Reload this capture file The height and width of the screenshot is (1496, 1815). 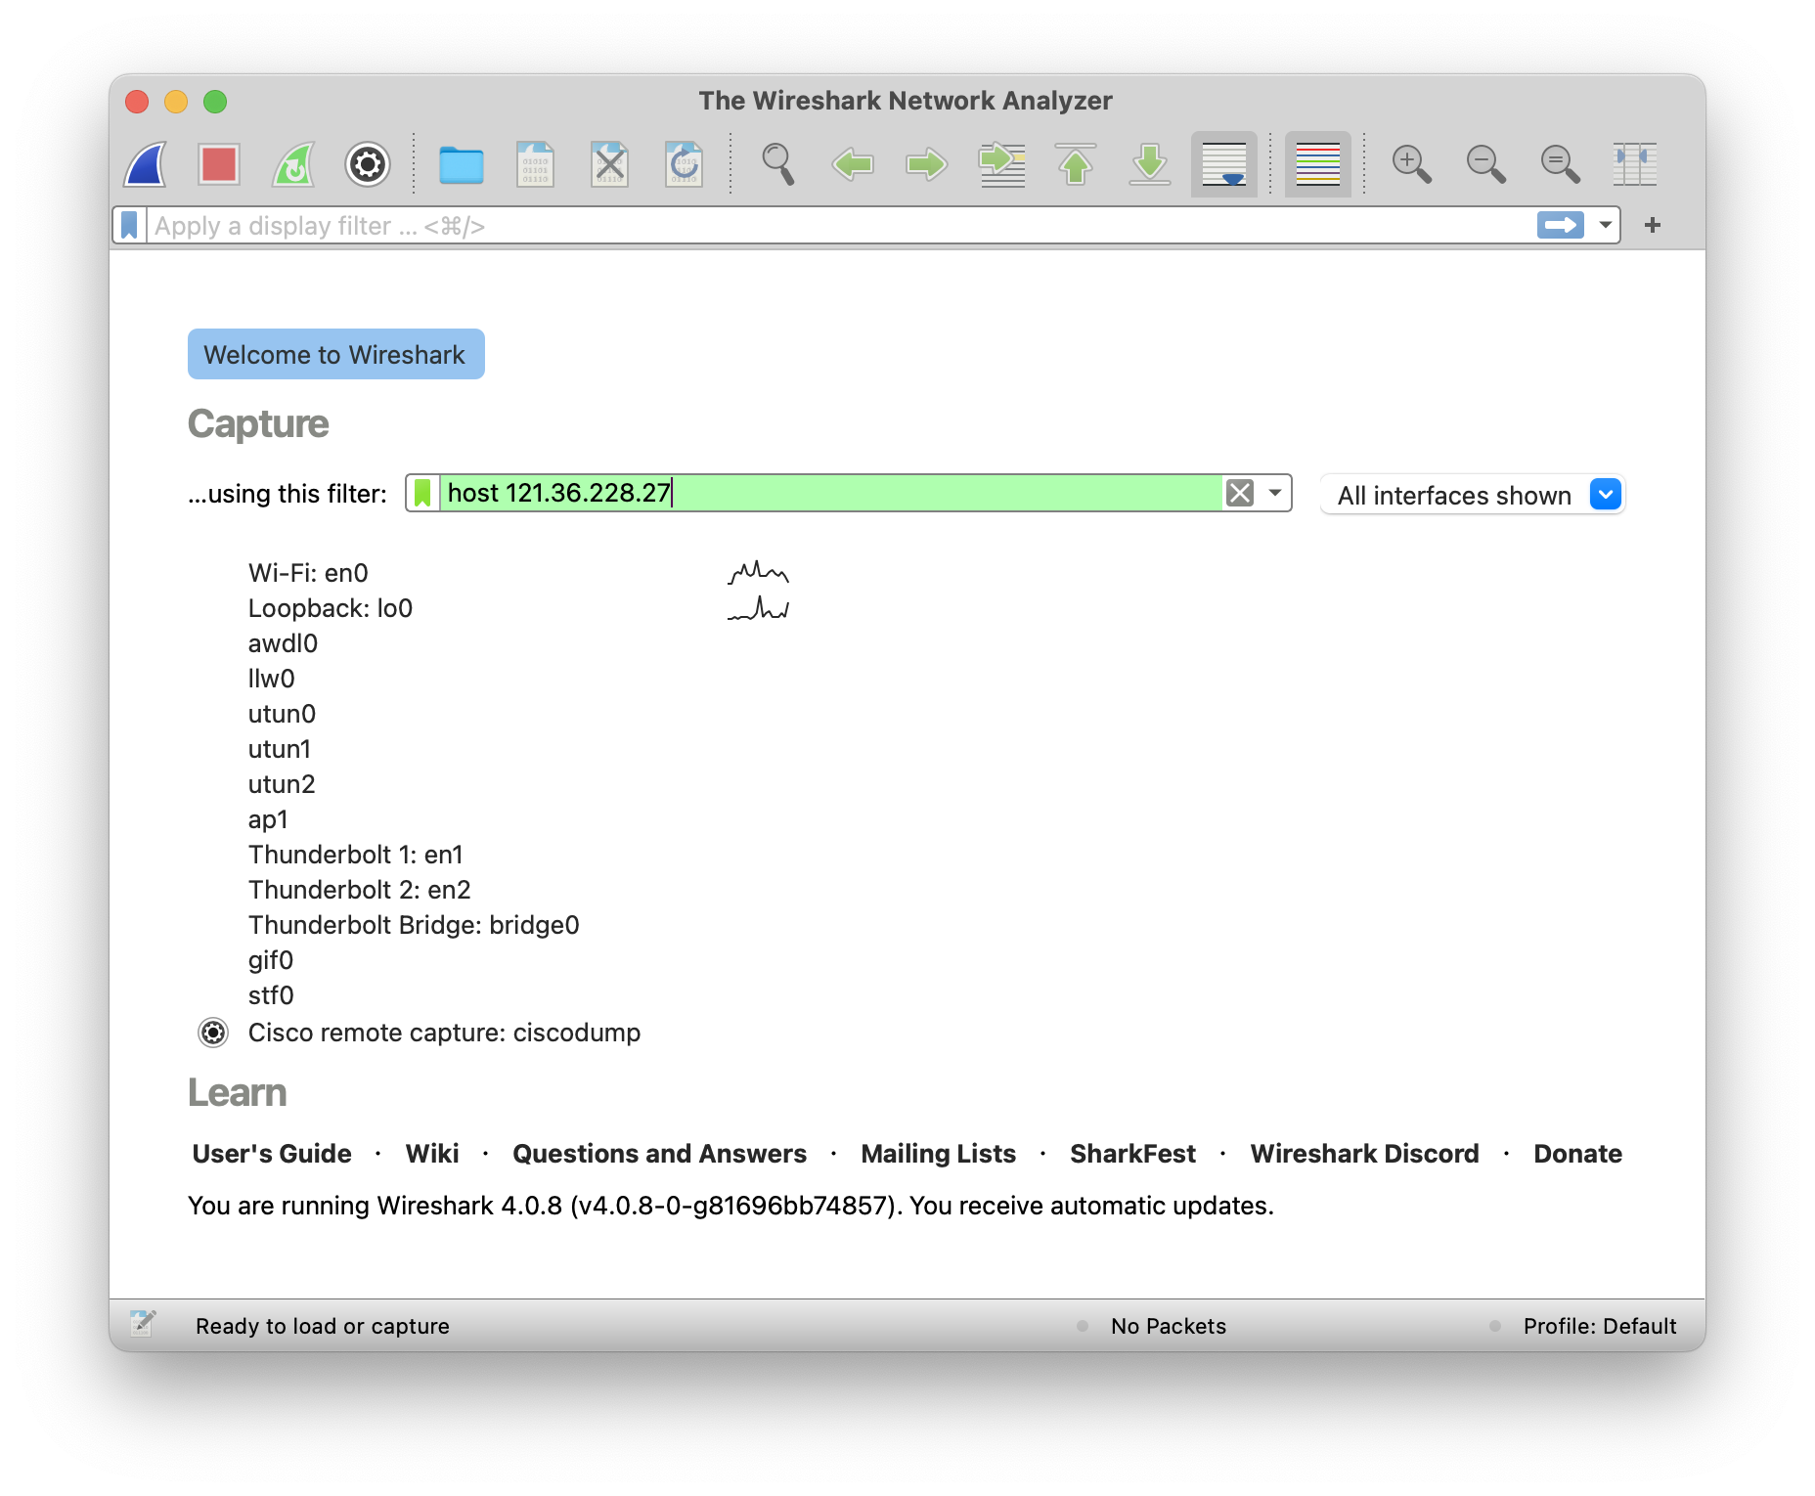tap(685, 164)
